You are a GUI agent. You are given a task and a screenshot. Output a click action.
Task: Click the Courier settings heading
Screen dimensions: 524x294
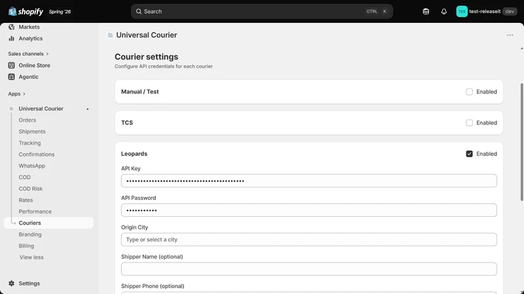146,57
